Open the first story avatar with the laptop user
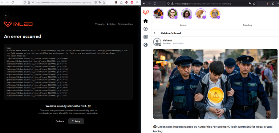The width and height of the screenshot is (279, 133). pos(158,14)
